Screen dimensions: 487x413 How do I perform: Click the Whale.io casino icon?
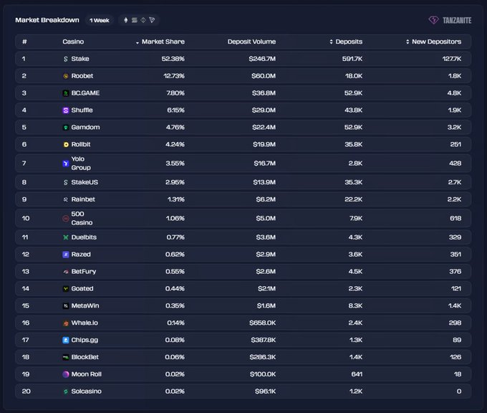tap(66, 323)
